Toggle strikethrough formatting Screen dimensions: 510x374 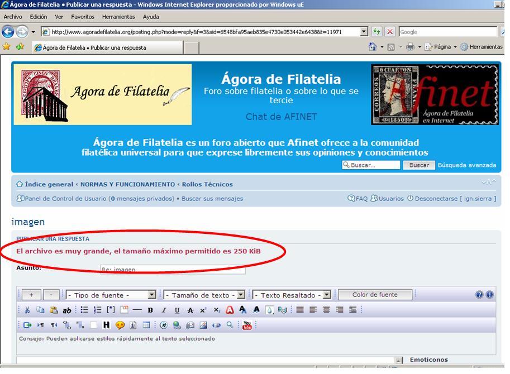tap(190, 310)
